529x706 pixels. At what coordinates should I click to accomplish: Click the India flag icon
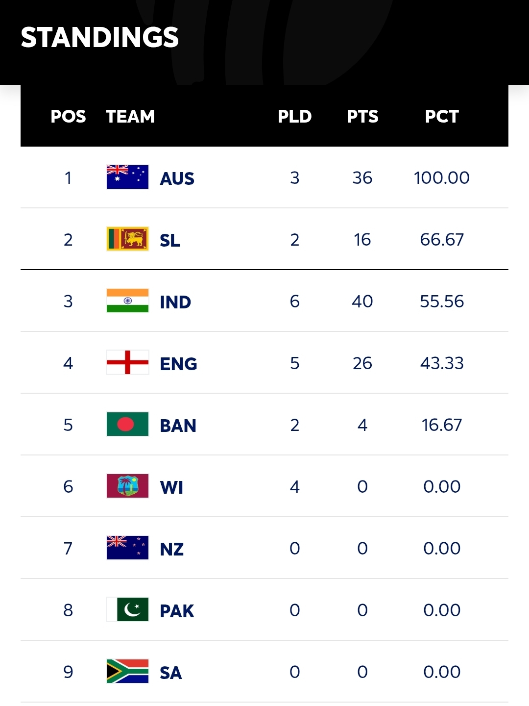tap(127, 301)
